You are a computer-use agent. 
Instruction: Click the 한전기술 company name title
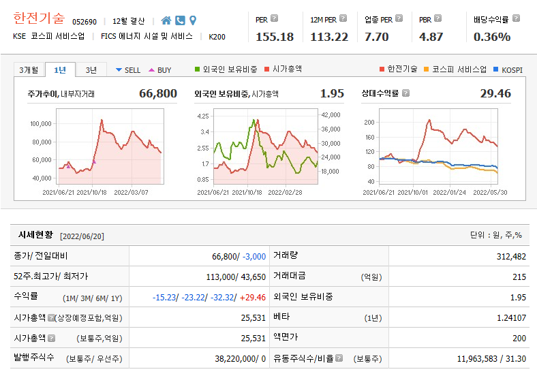pos(39,18)
